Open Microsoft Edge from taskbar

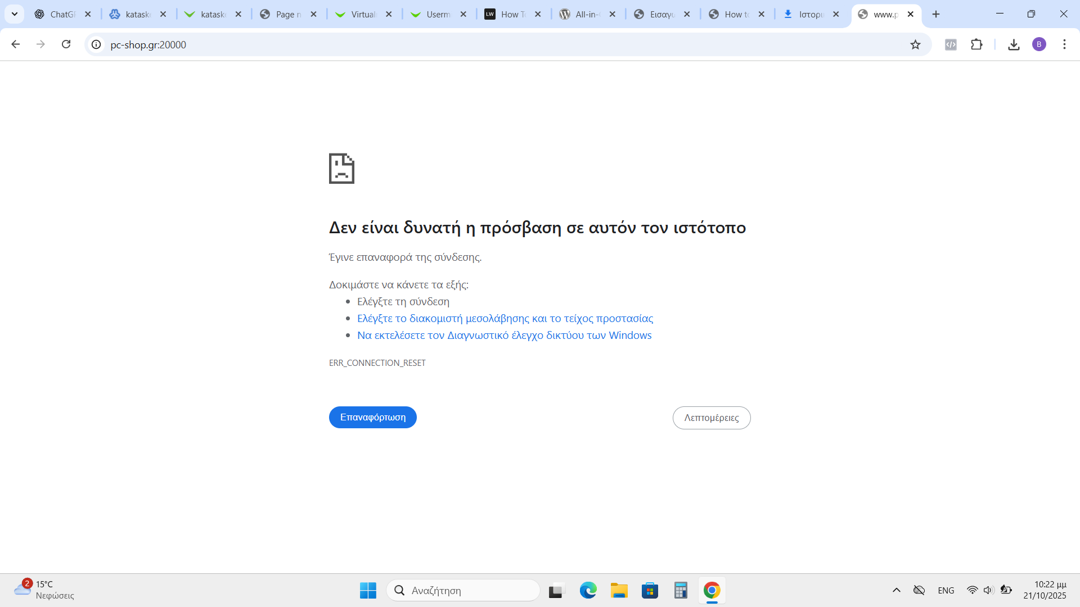coord(588,590)
